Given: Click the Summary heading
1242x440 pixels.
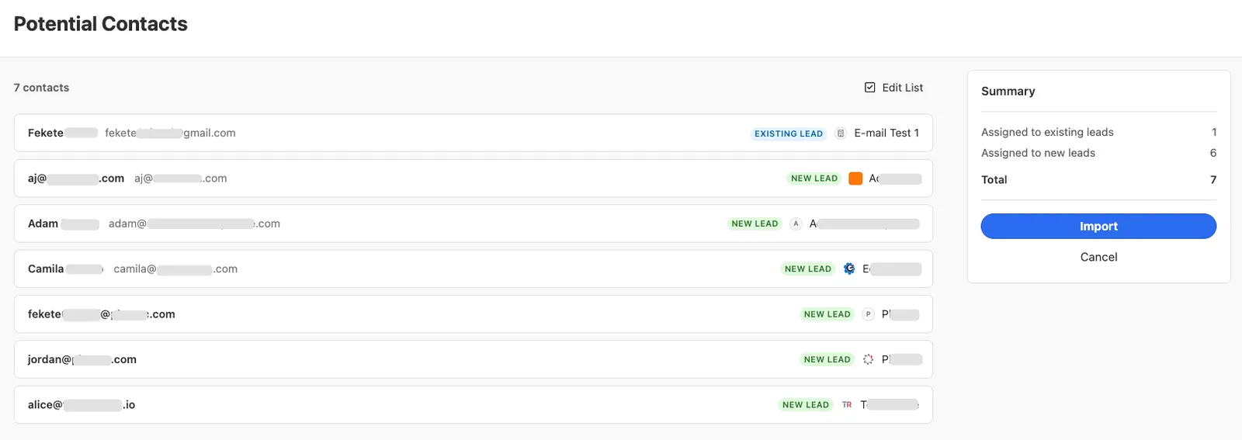Looking at the screenshot, I should point(1008,92).
